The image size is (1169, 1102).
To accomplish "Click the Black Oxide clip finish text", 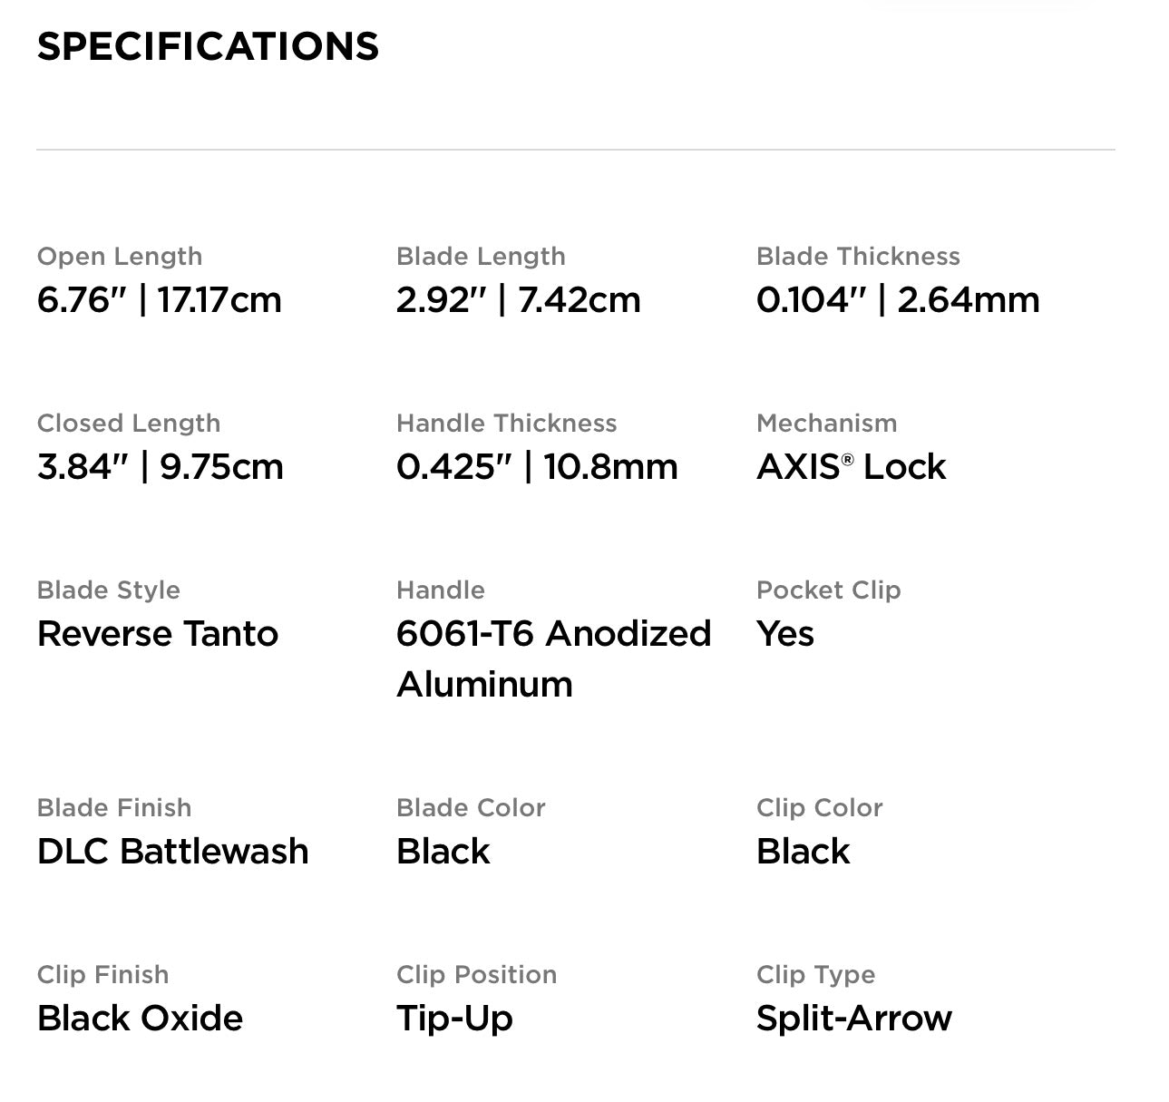I will [x=141, y=1019].
